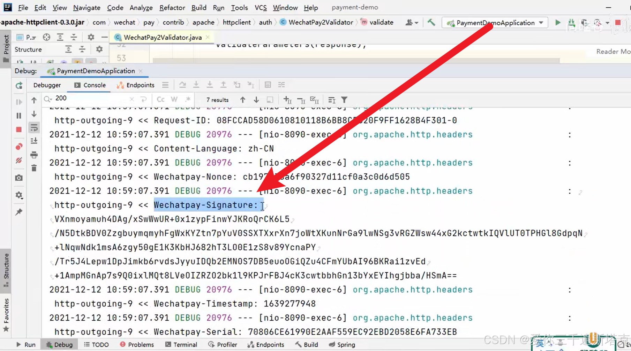Stop the application from the main toolbar
Image resolution: width=631 pixels, height=351 pixels.
[618, 23]
